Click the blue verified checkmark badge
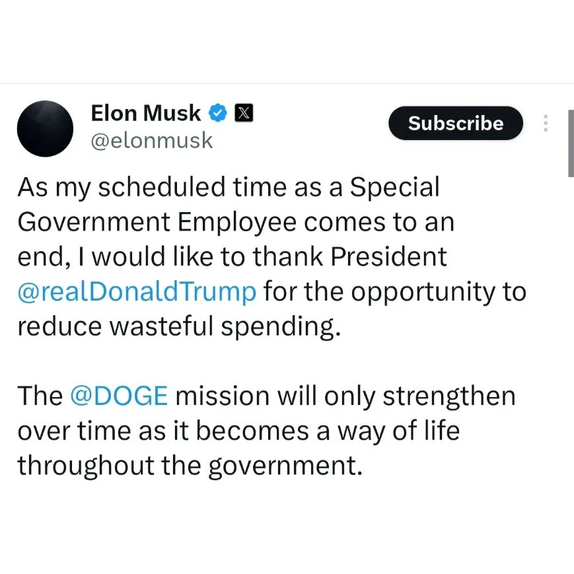This screenshot has width=574, height=574. click(218, 113)
